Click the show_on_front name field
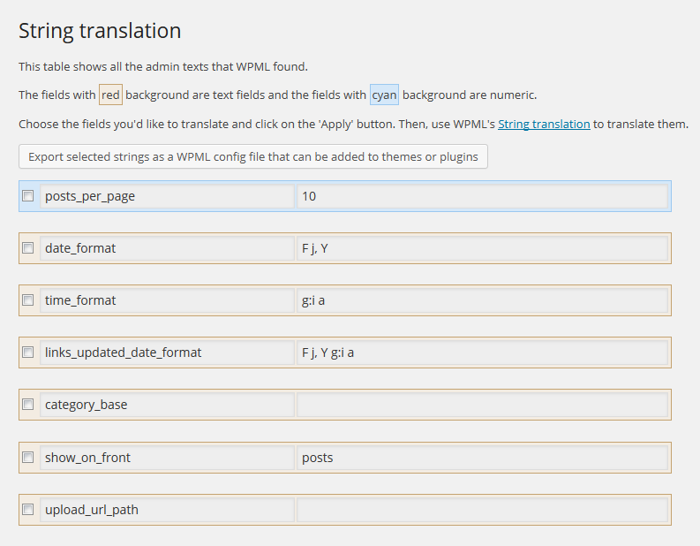Viewport: 700px width, 546px height. coord(167,458)
